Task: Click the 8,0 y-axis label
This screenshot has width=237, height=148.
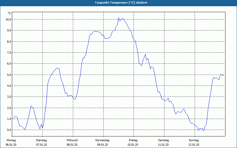Action: pos(9,41)
